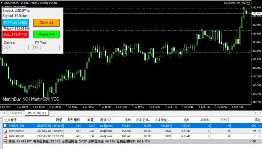The width and height of the screenshot is (262, 149).
Task: Click the order icon for ticket 1435966579
Action: pyautogui.click(x=5, y=131)
